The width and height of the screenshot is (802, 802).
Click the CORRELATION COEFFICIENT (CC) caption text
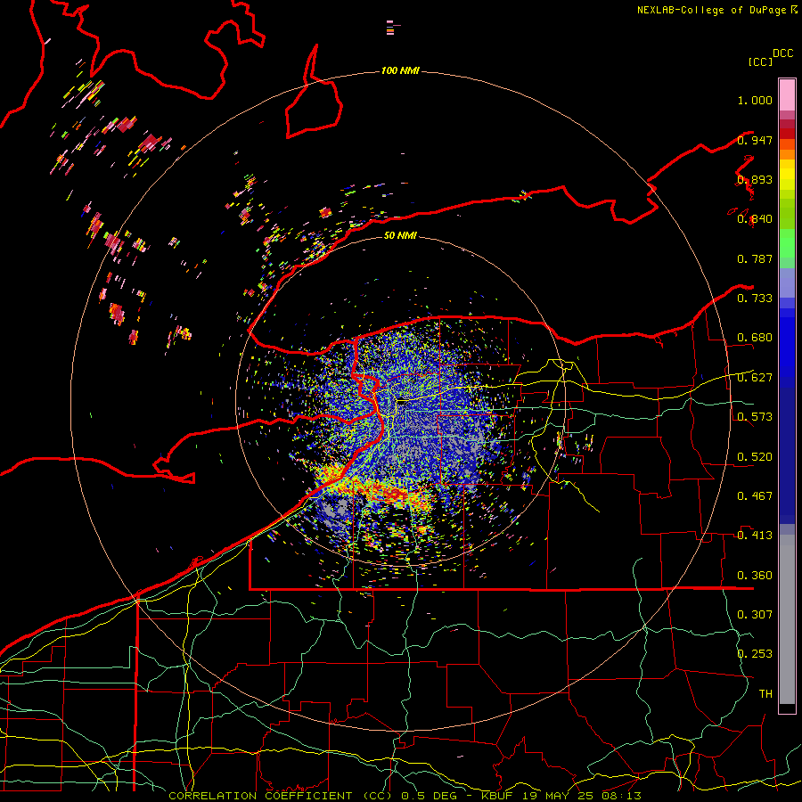(x=281, y=796)
